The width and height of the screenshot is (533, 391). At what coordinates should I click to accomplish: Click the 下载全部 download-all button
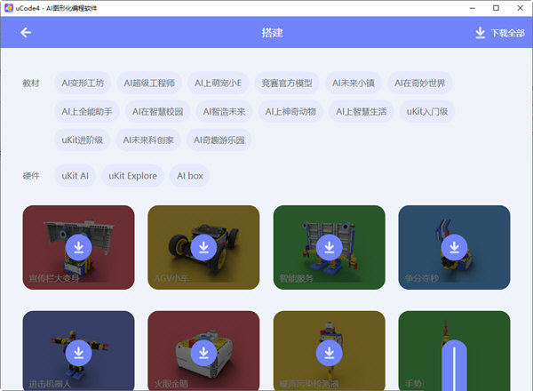pyautogui.click(x=499, y=33)
